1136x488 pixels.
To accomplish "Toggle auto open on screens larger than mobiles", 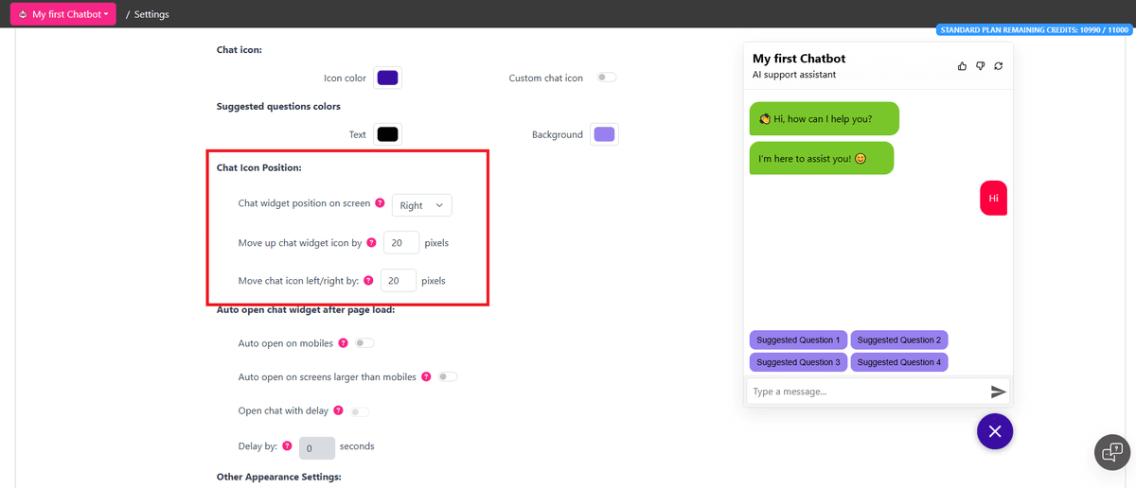I will tap(448, 376).
